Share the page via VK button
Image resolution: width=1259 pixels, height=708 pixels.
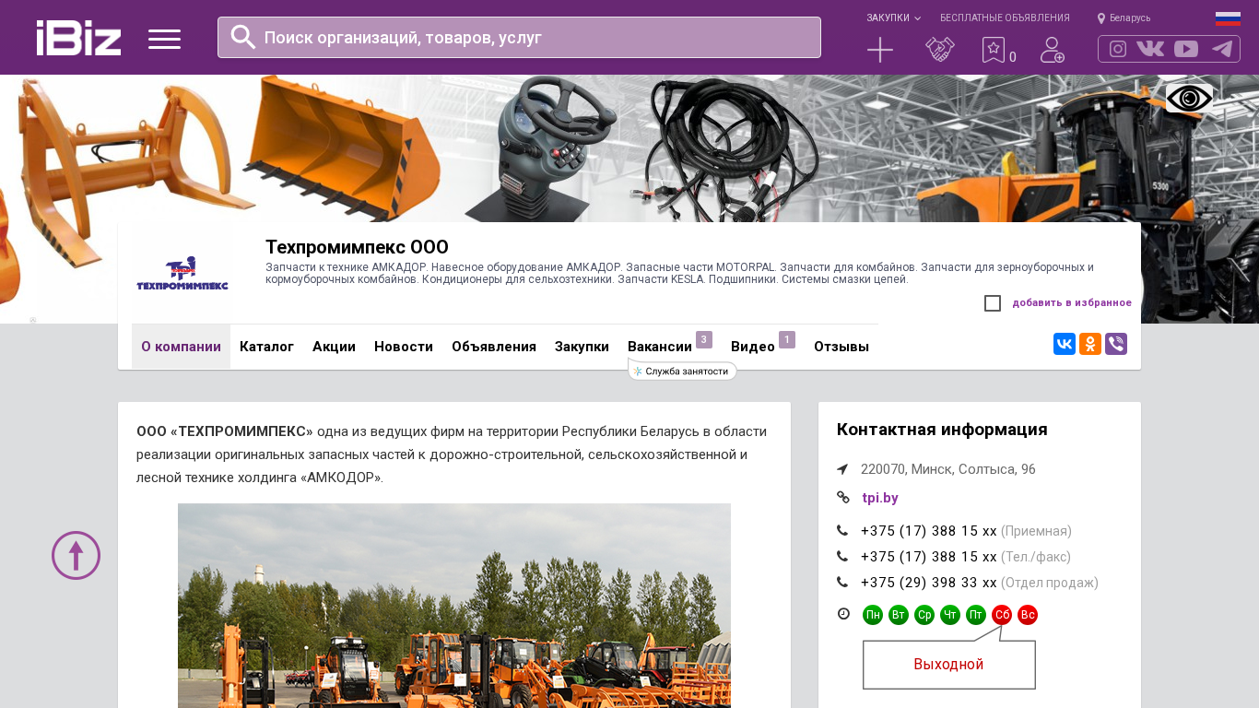[x=1065, y=344]
